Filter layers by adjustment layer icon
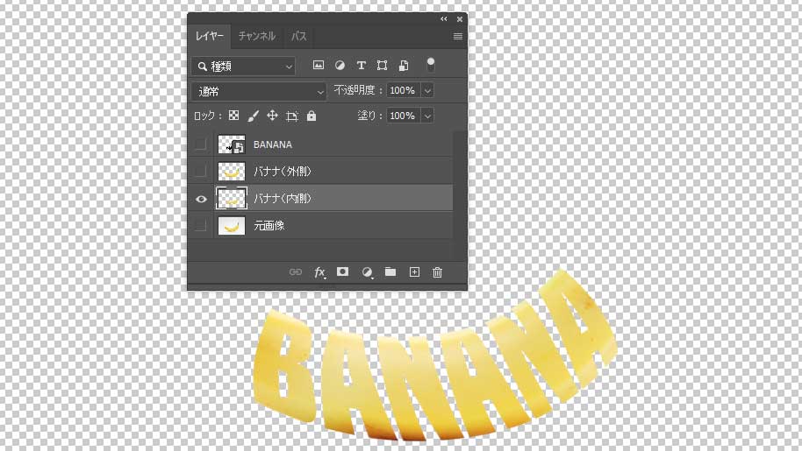 340,66
